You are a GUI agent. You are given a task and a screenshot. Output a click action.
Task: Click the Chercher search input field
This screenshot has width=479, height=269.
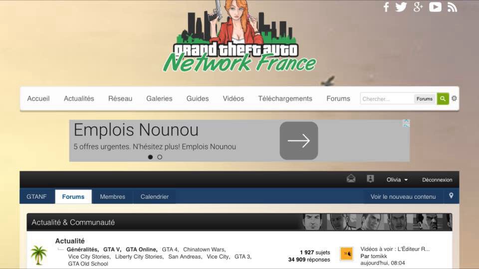click(387, 99)
